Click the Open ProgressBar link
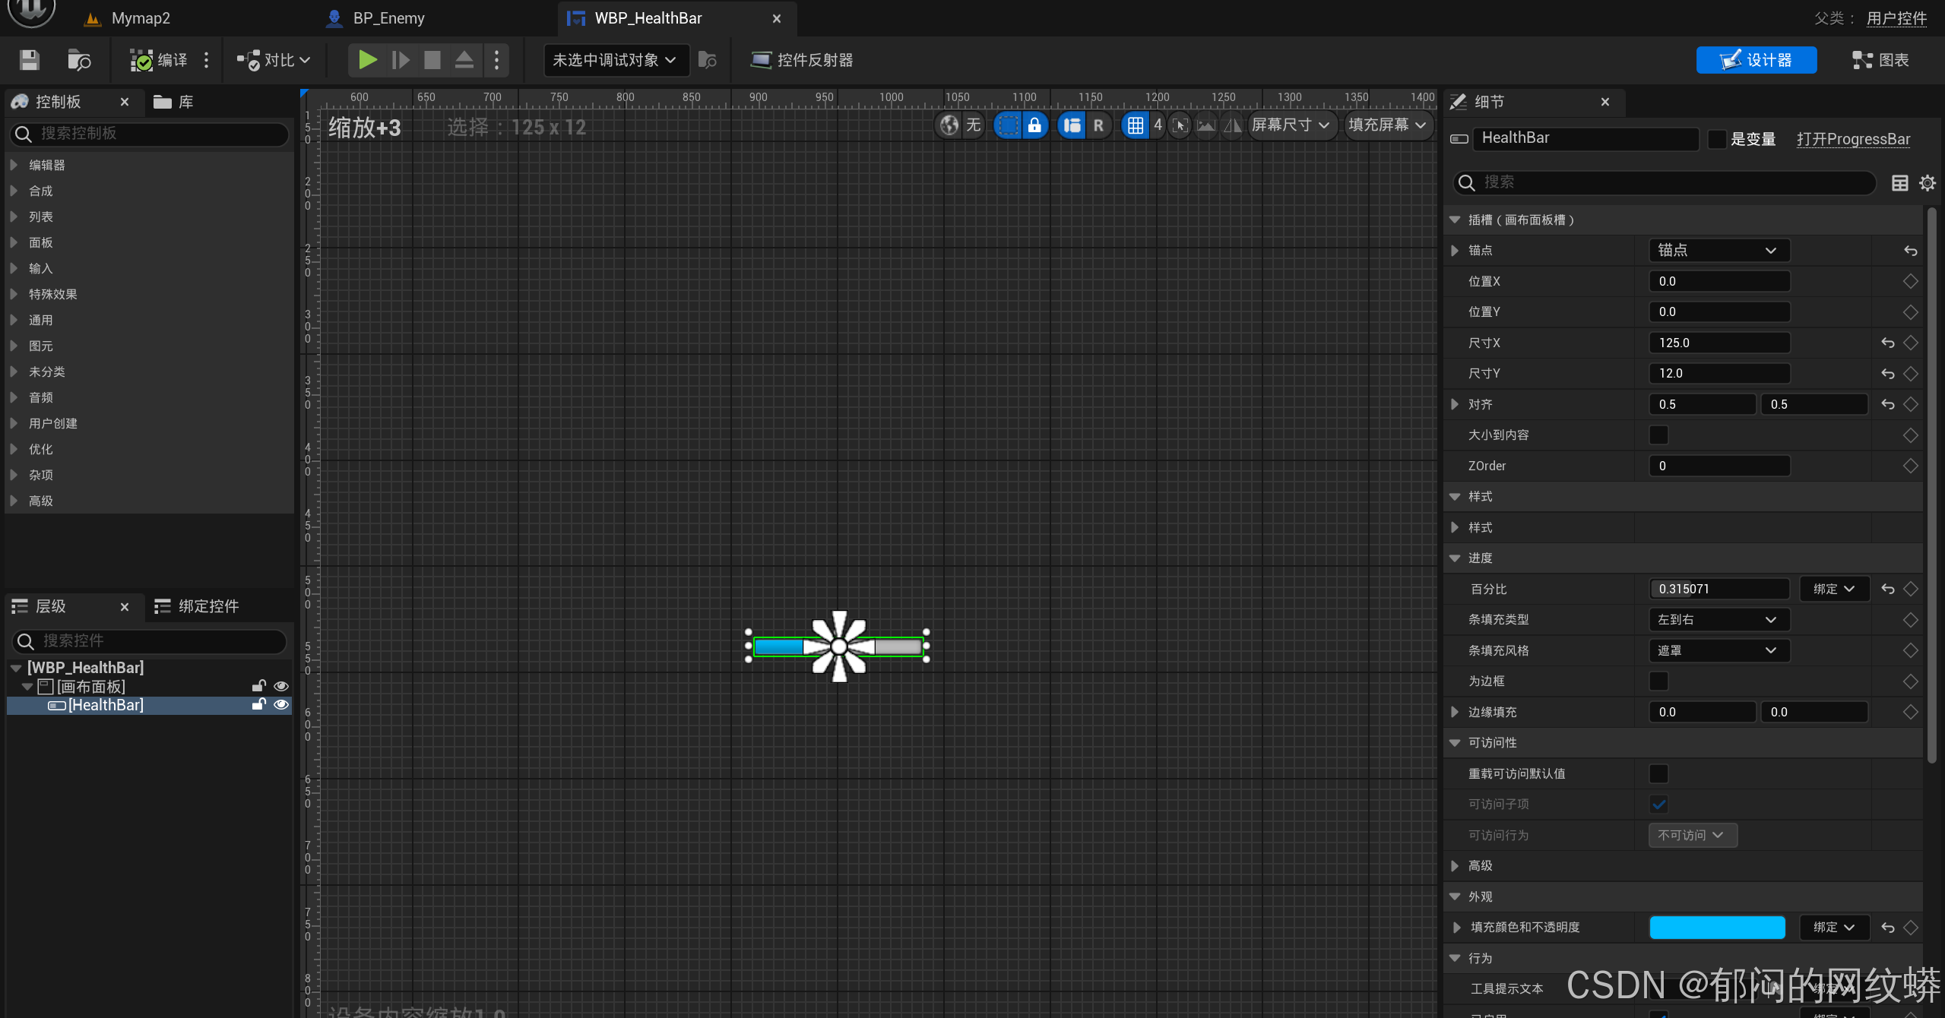Image resolution: width=1945 pixels, height=1018 pixels. click(1852, 139)
